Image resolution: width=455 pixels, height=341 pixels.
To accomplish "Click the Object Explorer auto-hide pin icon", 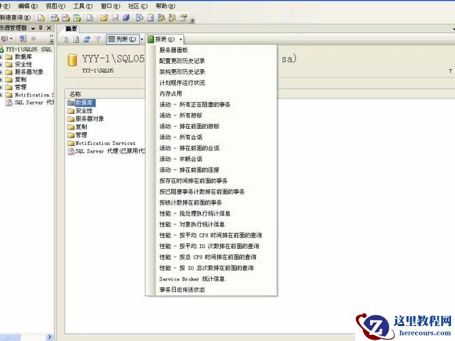I will [41, 28].
